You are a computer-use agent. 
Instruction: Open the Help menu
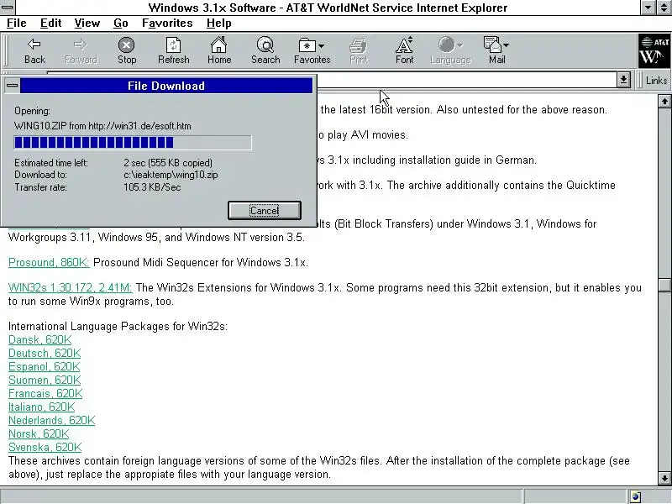point(218,24)
